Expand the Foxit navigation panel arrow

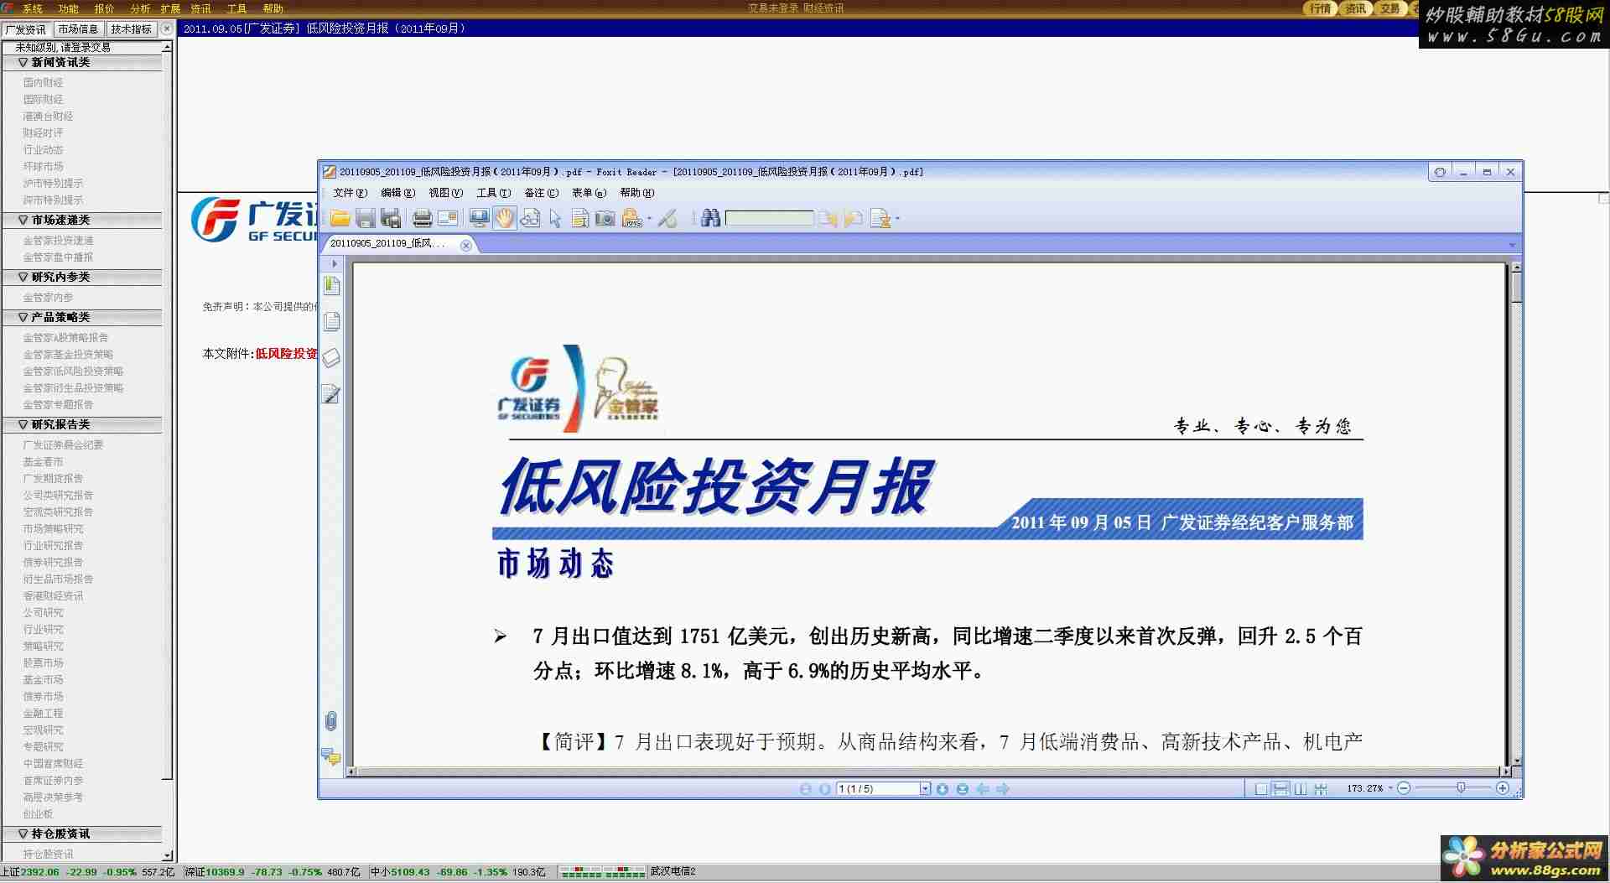pyautogui.click(x=334, y=263)
